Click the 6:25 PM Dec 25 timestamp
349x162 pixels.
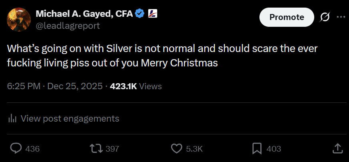coord(55,86)
